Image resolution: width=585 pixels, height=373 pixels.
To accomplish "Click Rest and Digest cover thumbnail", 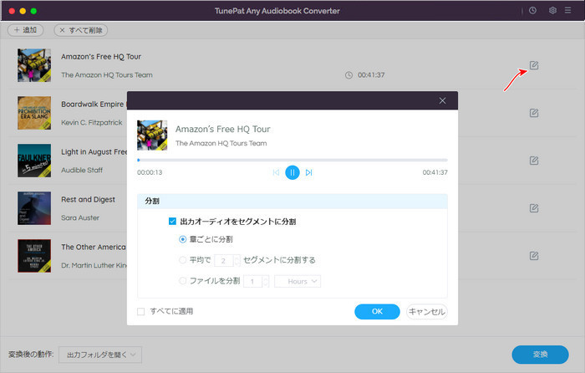I will (34, 208).
